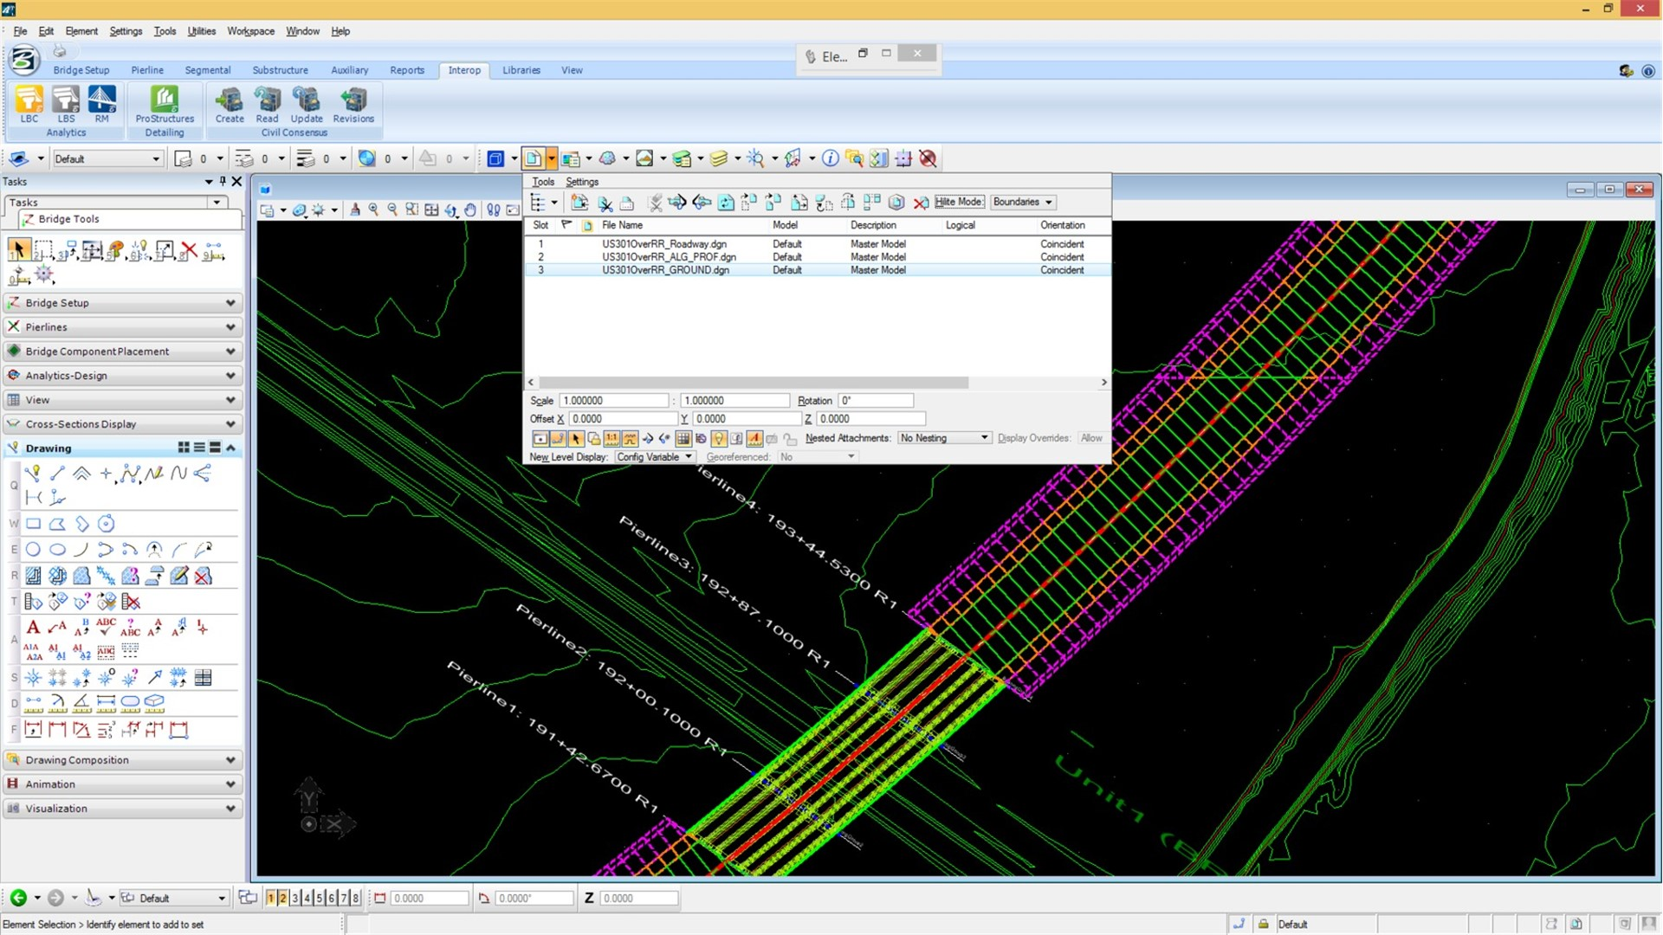Open the Nested Attachments No Nesting dropdown
The width and height of the screenshot is (1663, 935).
coord(944,438)
